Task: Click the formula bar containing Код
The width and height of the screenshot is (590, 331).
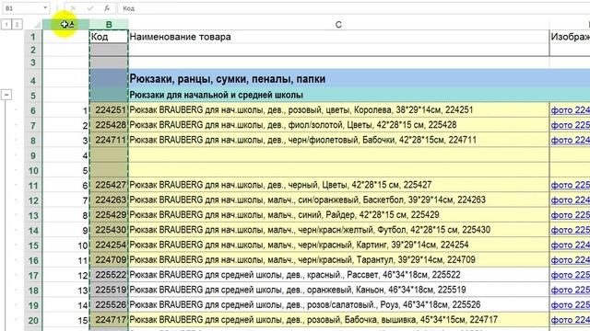Action: [x=354, y=8]
